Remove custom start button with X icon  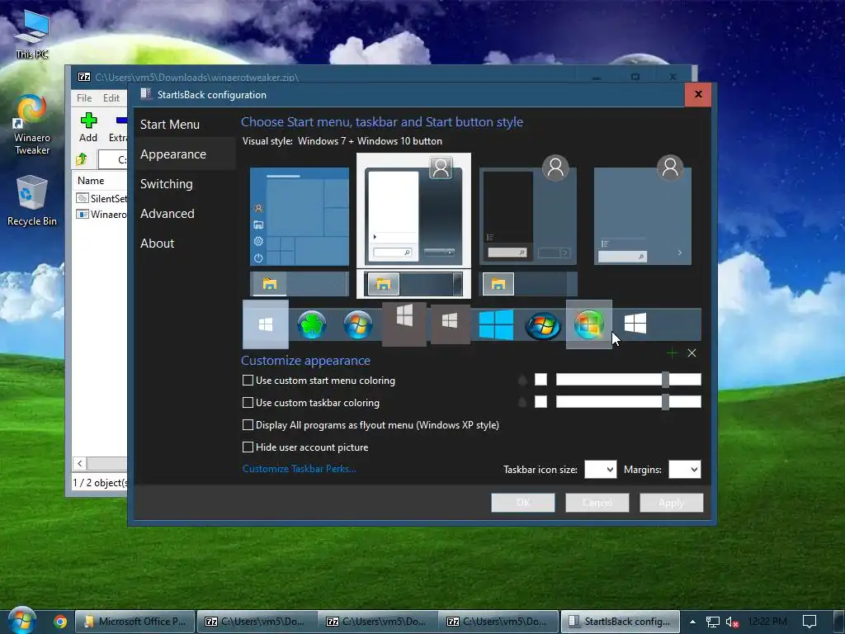tap(692, 353)
